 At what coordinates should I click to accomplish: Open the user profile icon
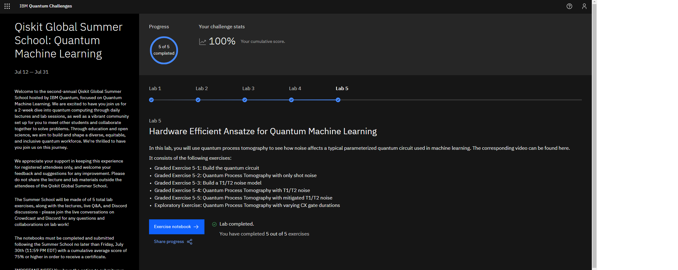[584, 6]
